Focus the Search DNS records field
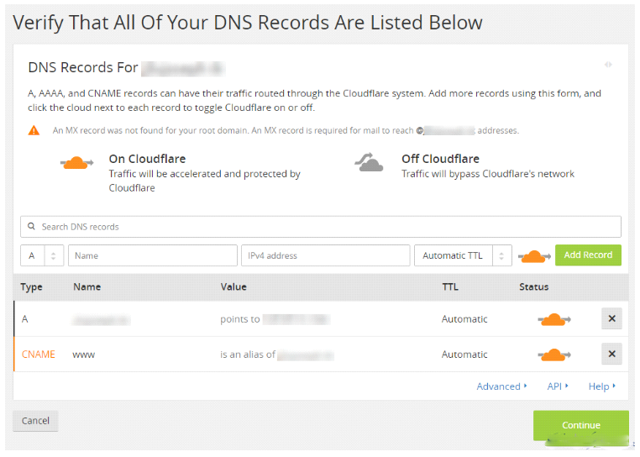Screen dimensions: 640x457 click(x=321, y=227)
